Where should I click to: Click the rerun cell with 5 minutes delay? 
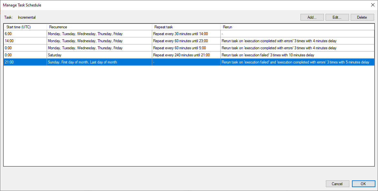coord(298,62)
